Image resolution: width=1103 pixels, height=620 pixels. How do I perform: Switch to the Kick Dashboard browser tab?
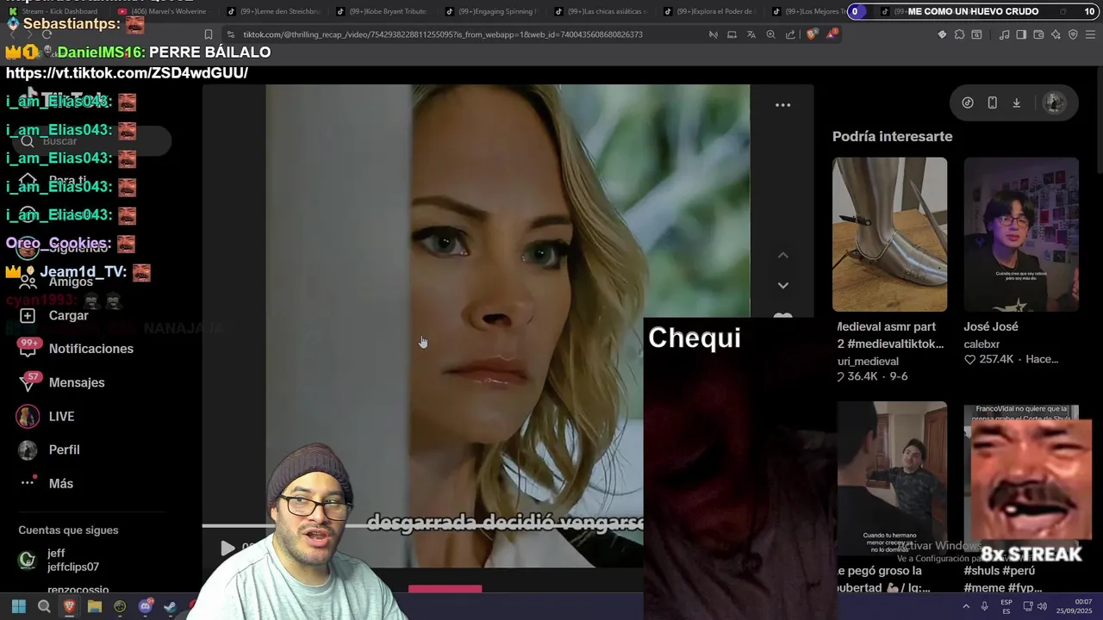coord(57,11)
